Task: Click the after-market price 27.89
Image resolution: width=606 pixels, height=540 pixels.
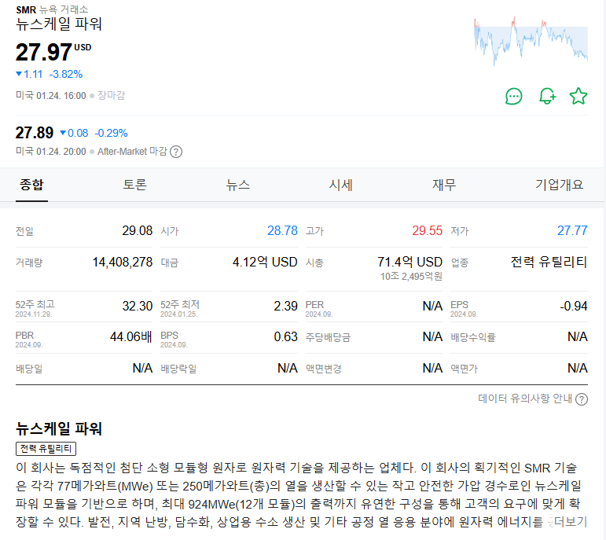Action: click(35, 133)
